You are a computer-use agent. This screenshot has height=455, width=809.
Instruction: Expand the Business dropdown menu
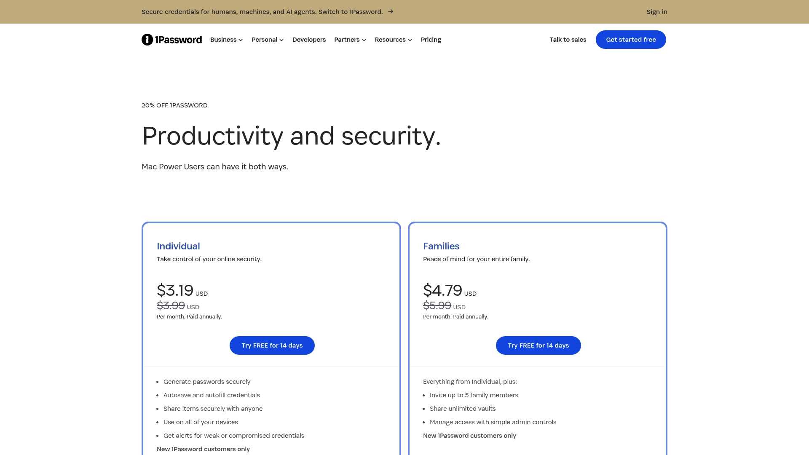point(226,40)
